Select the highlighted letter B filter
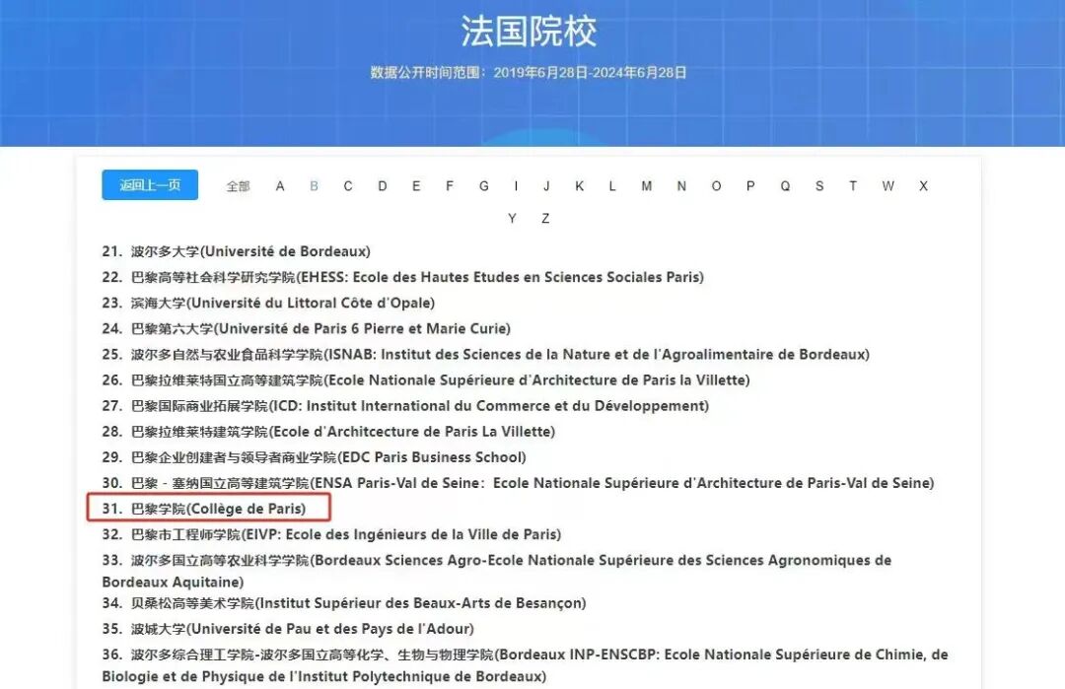This screenshot has width=1065, height=689. pos(314,186)
